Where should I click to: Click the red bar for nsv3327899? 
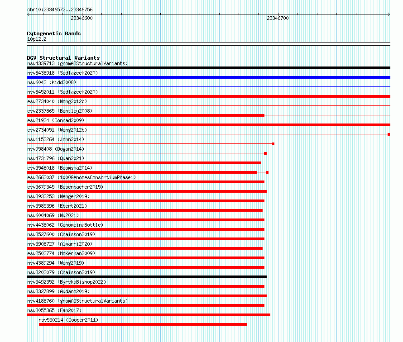pos(147,296)
